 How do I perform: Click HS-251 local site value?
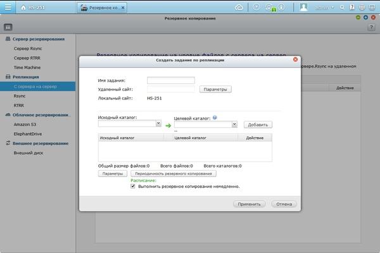[155, 98]
